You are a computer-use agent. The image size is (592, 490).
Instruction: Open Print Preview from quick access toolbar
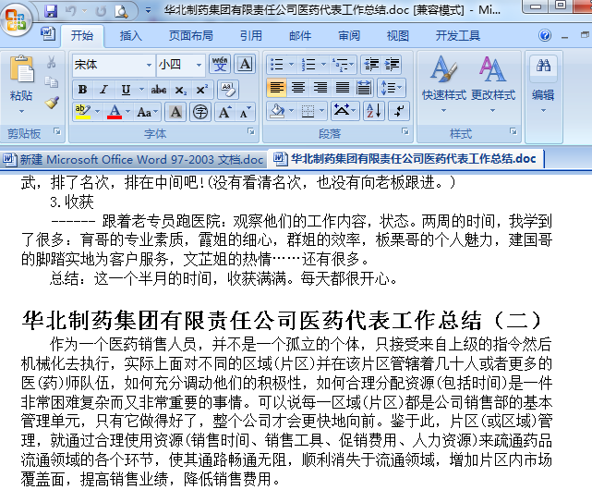[121, 11]
